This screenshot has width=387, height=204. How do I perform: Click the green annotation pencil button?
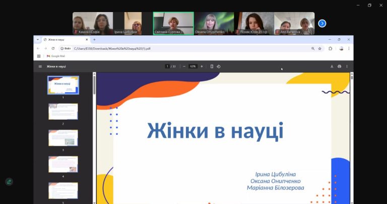pos(9,182)
